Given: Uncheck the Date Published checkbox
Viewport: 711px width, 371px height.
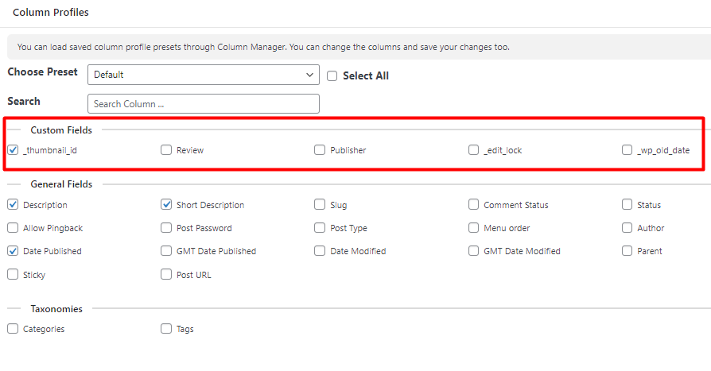Looking at the screenshot, I should 13,251.
